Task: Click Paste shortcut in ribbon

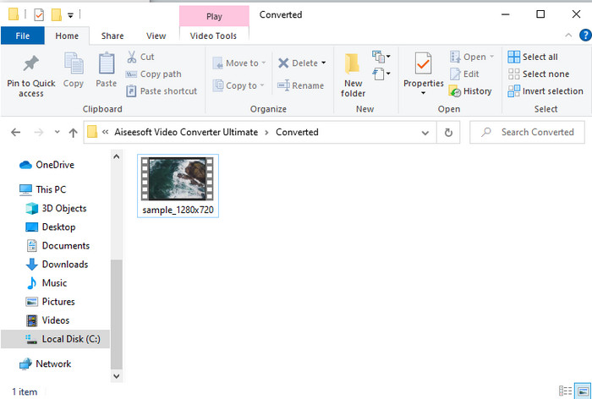Action: point(162,91)
